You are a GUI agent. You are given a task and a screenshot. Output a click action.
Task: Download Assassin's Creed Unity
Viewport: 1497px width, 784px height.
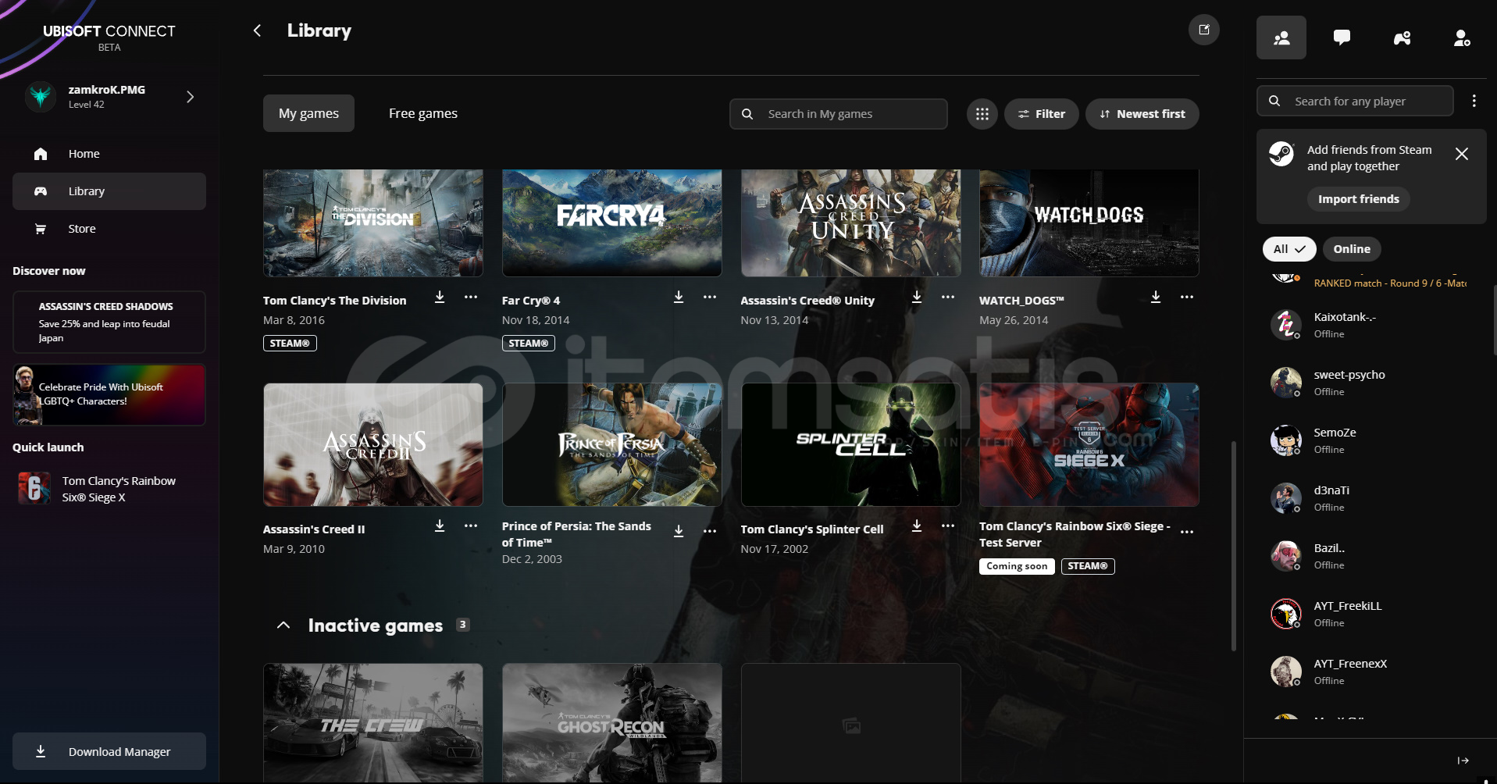[917, 298]
